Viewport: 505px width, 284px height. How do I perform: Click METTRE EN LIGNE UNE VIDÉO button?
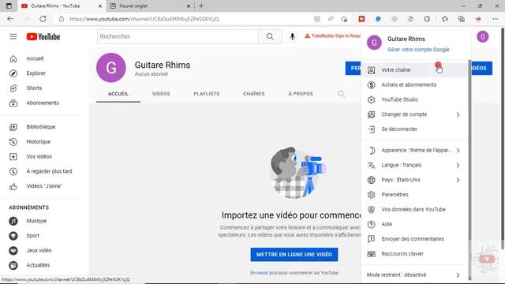[294, 254]
